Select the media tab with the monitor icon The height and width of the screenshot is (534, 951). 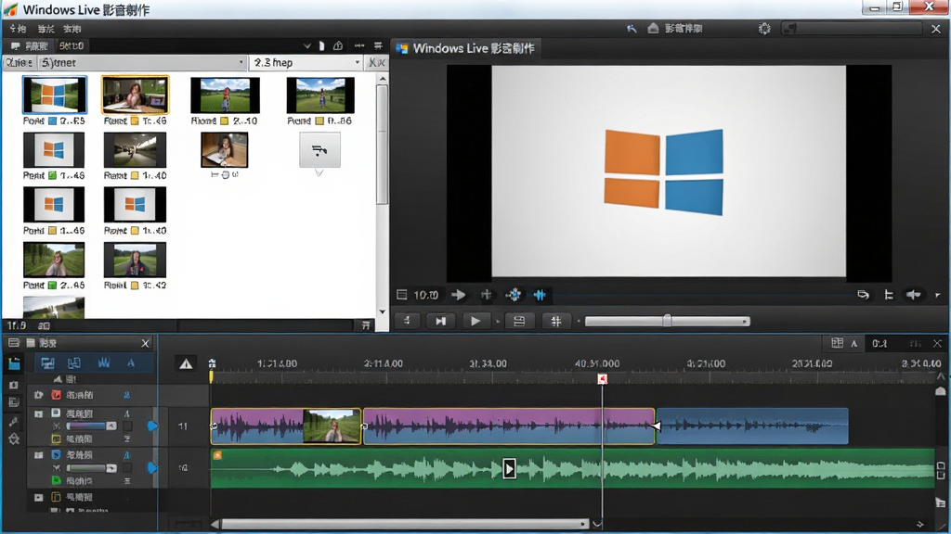click(x=29, y=46)
